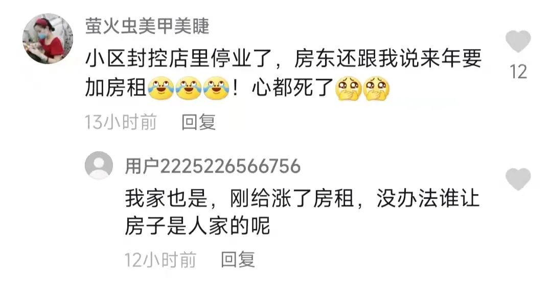
Task: Click the first crying emoji after 加房租
Action: click(x=161, y=88)
